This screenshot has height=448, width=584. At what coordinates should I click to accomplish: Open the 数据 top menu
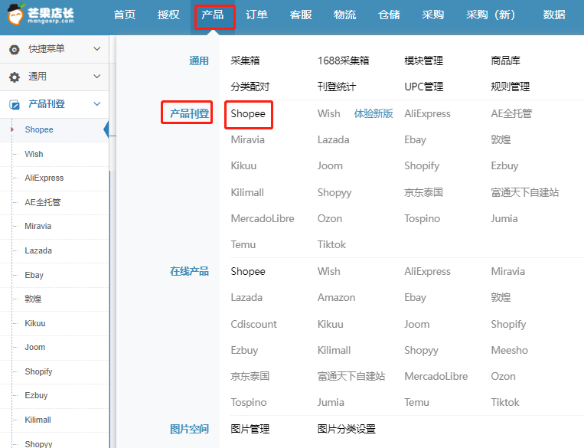click(554, 15)
